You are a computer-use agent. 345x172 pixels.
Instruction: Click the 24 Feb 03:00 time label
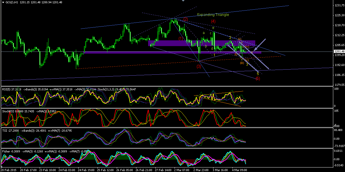pos(67,170)
